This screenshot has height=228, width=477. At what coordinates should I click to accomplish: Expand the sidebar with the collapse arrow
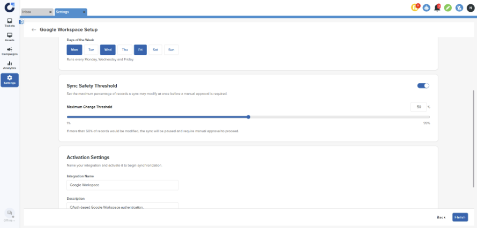[21, 22]
